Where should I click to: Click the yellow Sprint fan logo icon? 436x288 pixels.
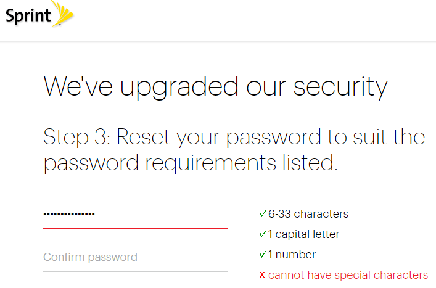click(x=63, y=14)
